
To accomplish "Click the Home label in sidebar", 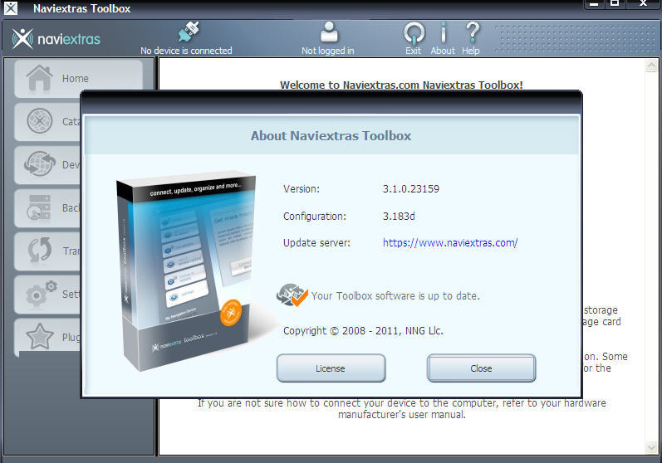I will [x=76, y=79].
